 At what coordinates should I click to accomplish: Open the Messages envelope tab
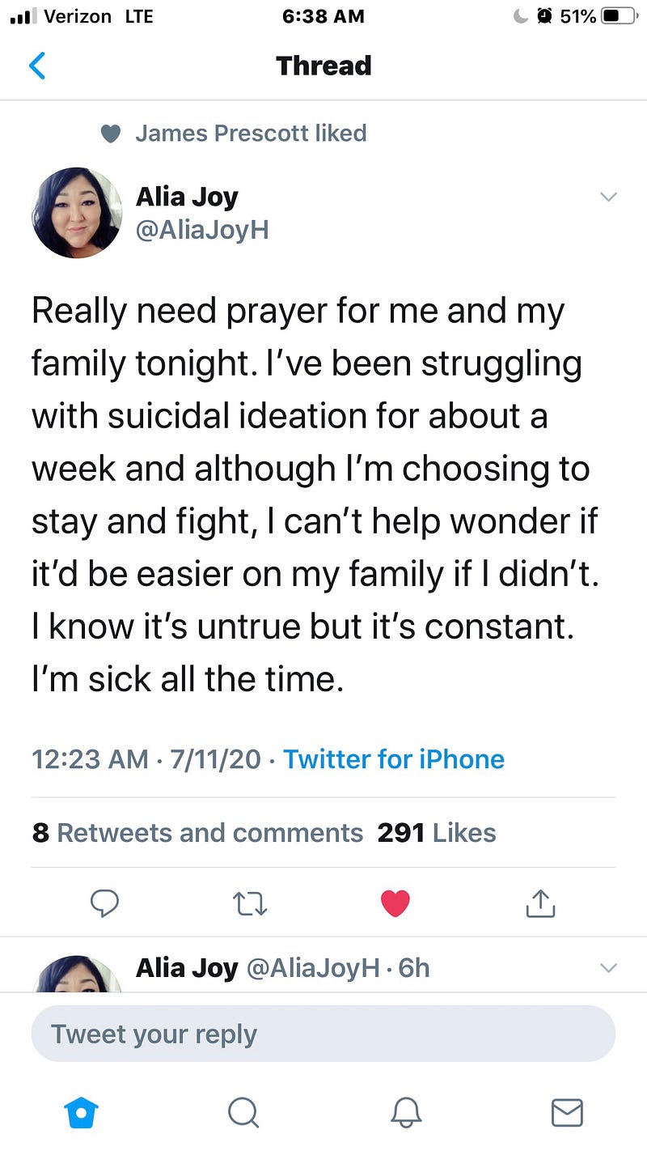tap(567, 1112)
